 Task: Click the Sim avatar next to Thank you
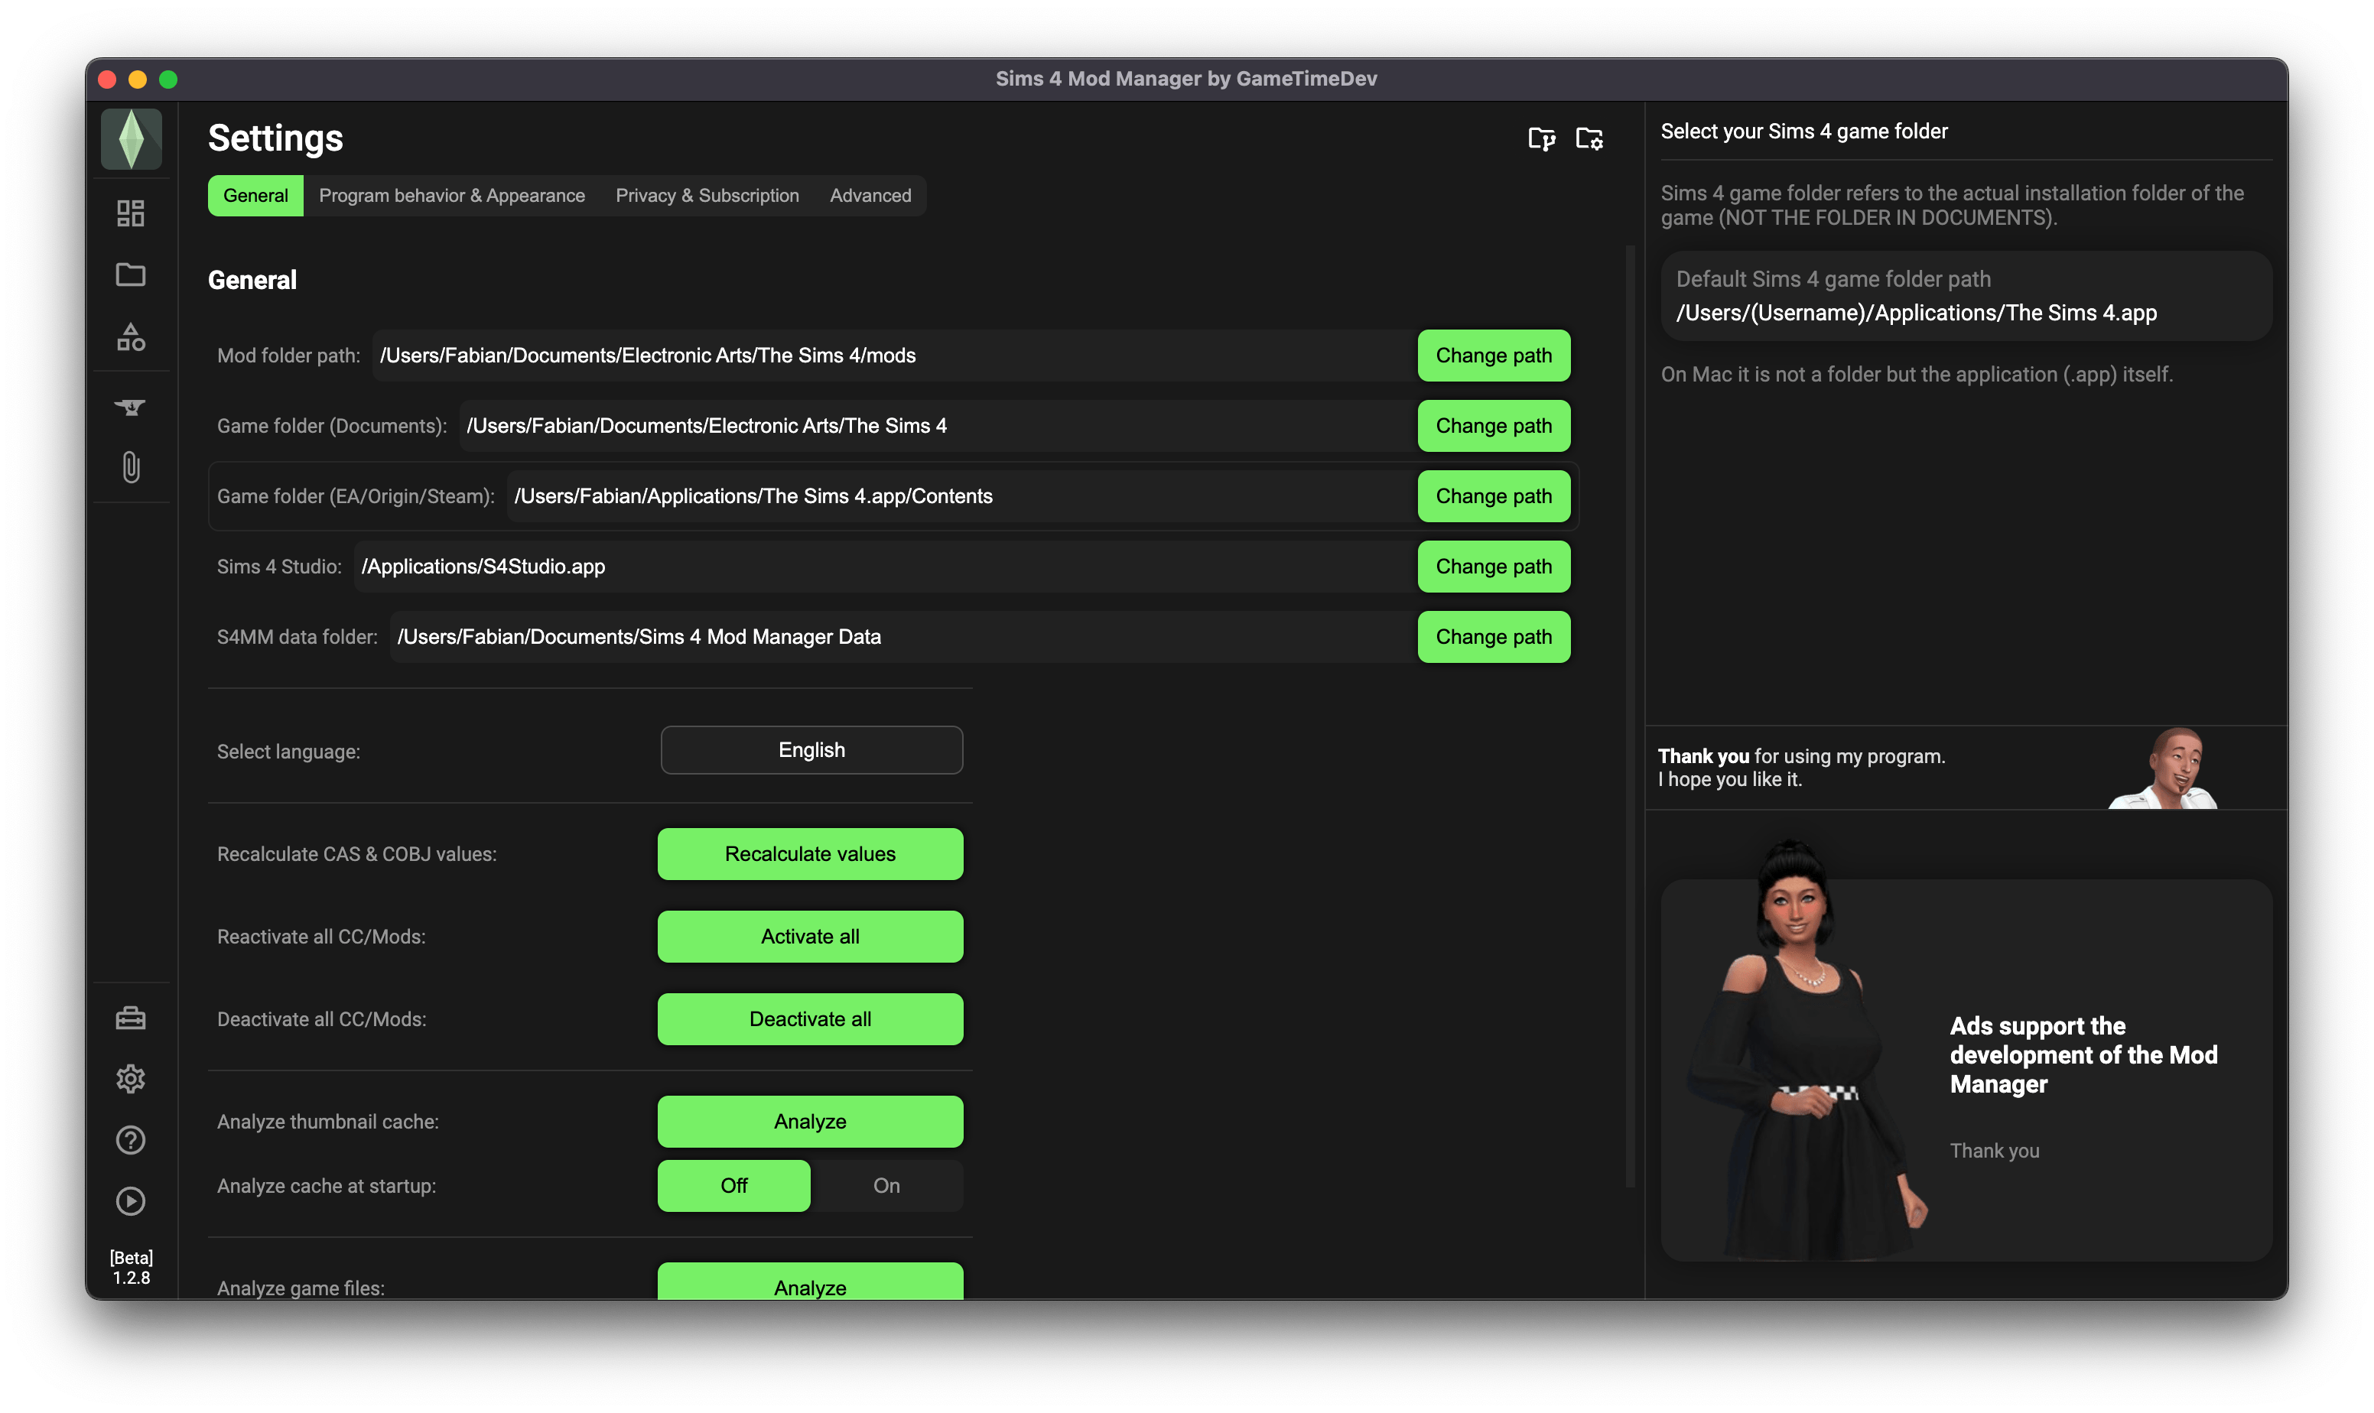coord(2164,769)
